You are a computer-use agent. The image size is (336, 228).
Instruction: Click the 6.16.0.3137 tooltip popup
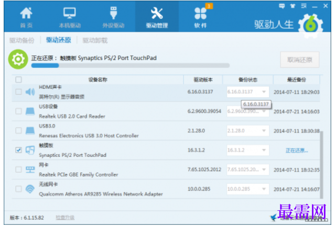point(256,104)
